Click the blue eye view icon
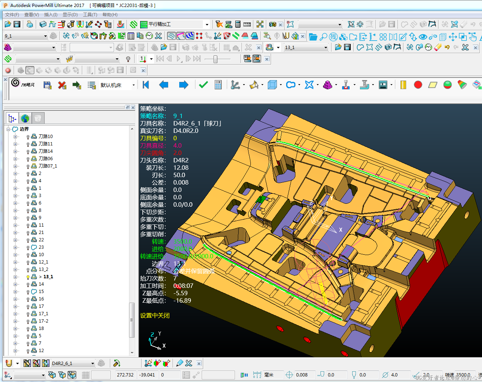The width and height of the screenshot is (482, 382). [x=423, y=37]
